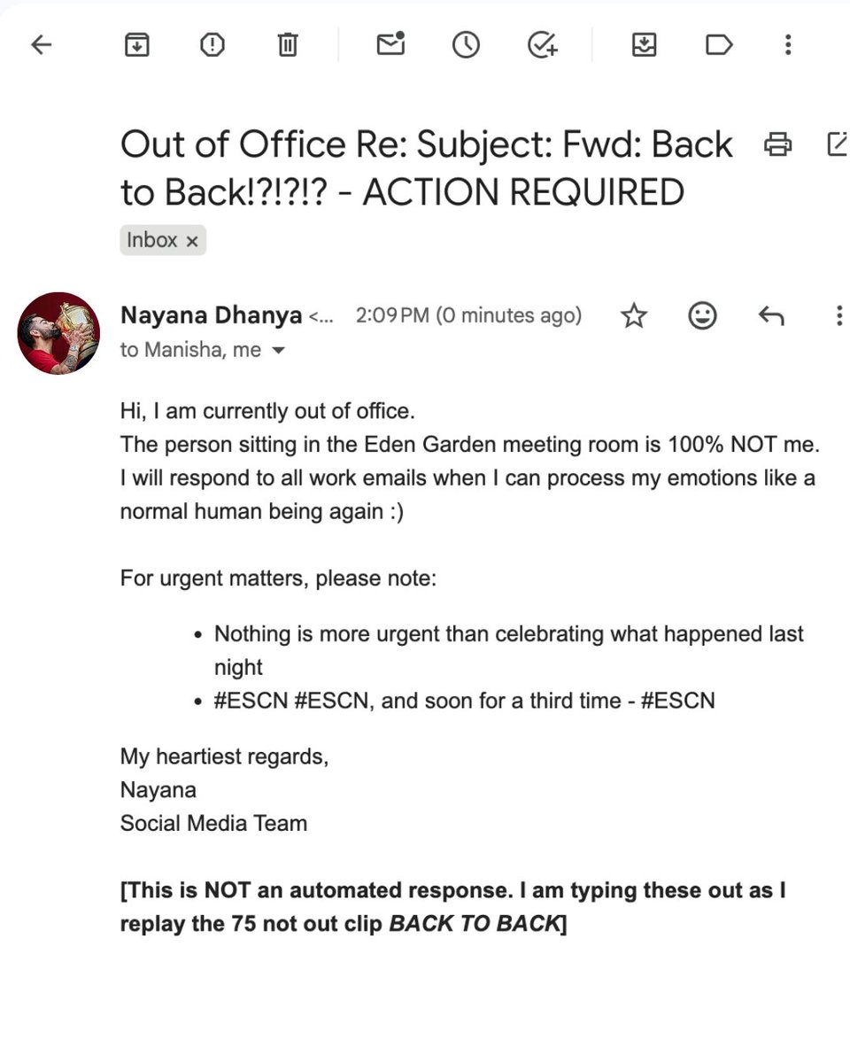Print all messages in this conversation
Screen dimensions: 850x1063
tap(778, 144)
